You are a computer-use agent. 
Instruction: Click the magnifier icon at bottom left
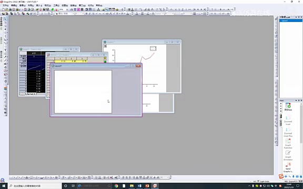tap(3, 180)
